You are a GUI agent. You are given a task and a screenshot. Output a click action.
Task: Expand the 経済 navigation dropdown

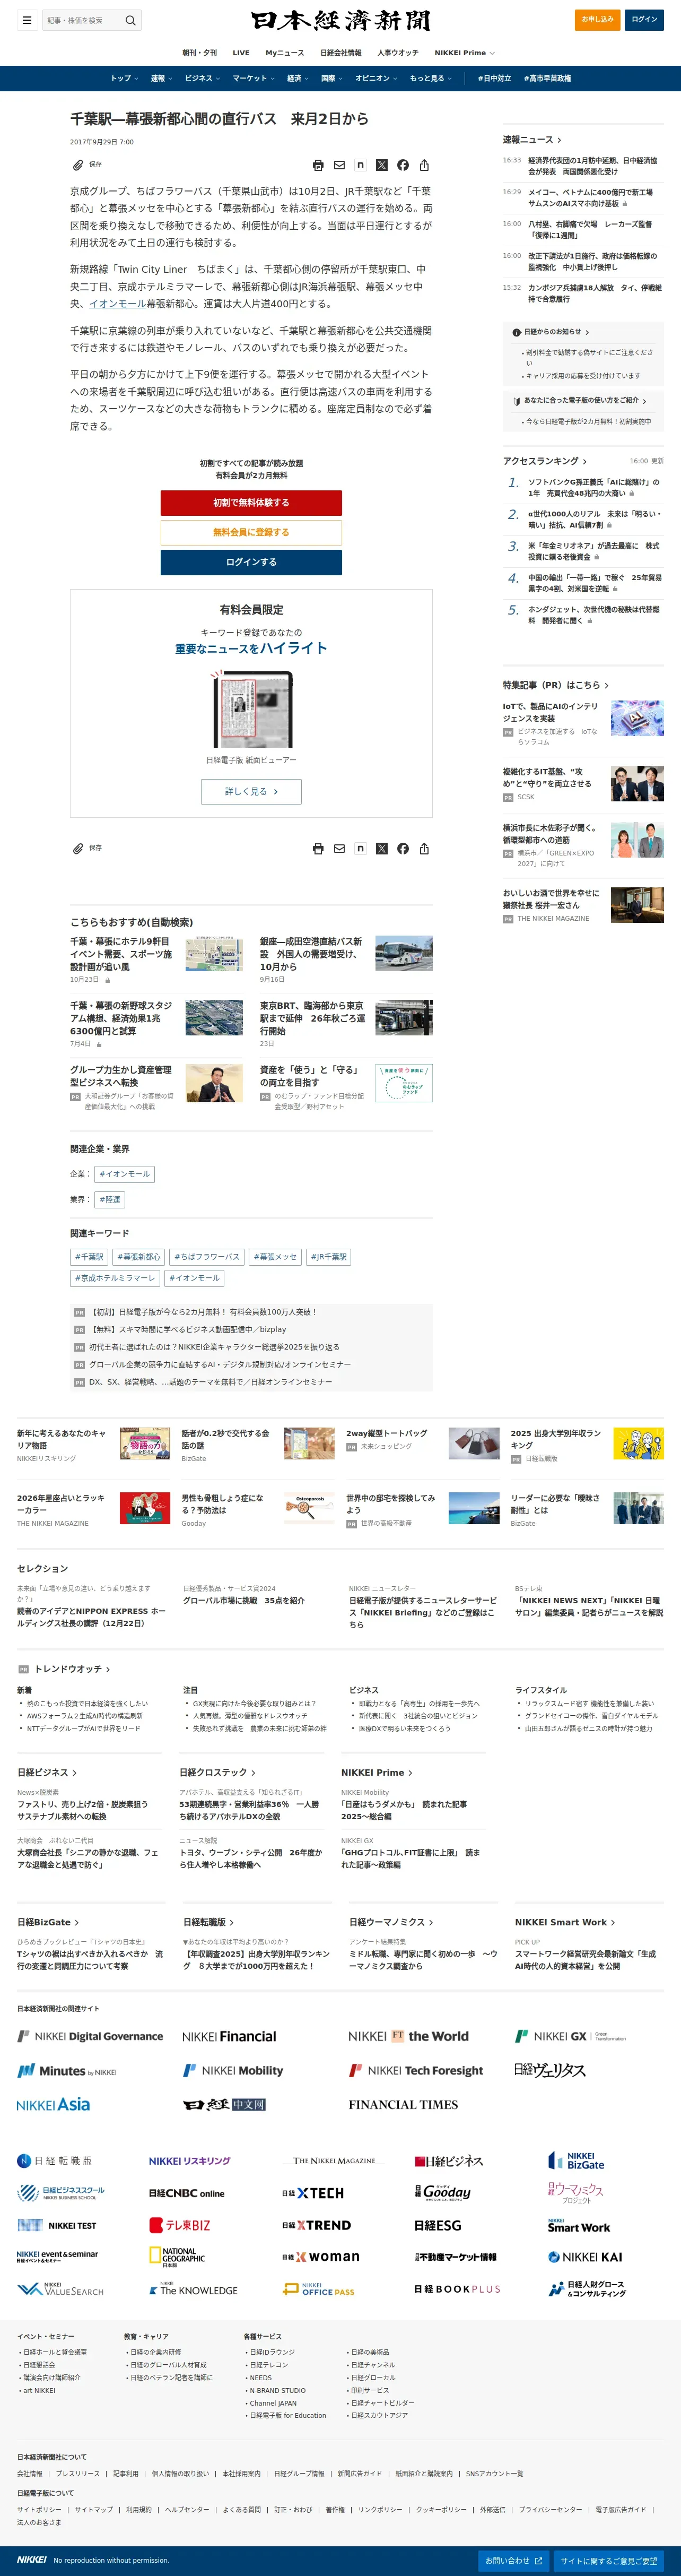click(x=298, y=78)
